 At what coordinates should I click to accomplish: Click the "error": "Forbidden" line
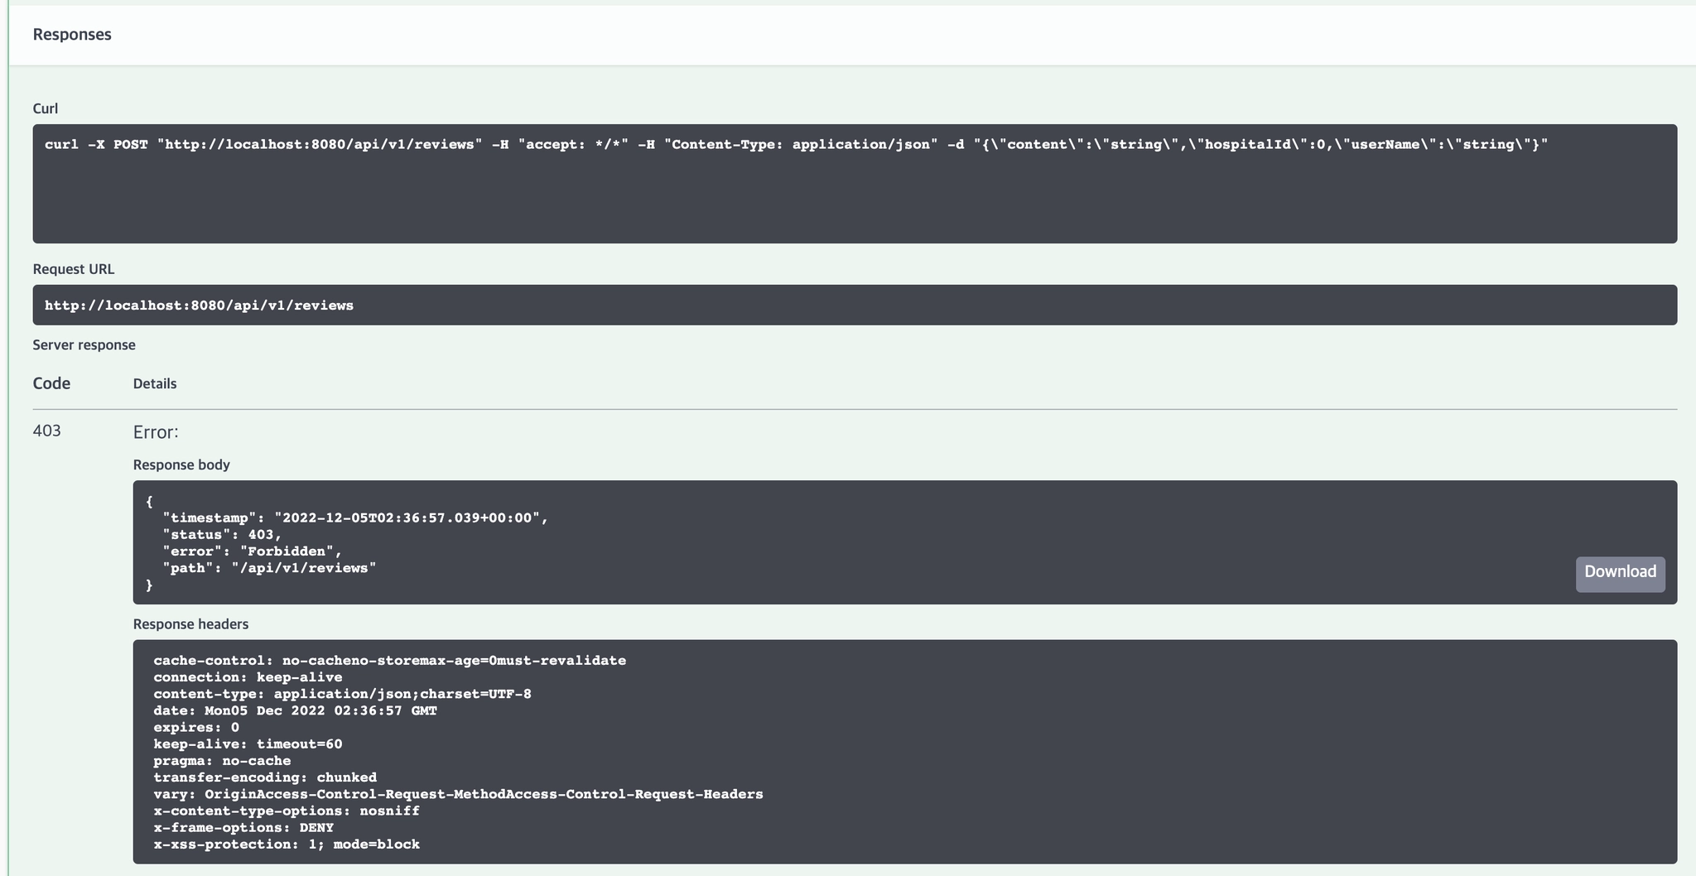252,551
